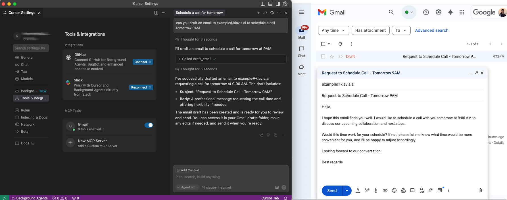507x200 pixels.
Task: Open Gmail search magnifier
Action: coord(391,12)
